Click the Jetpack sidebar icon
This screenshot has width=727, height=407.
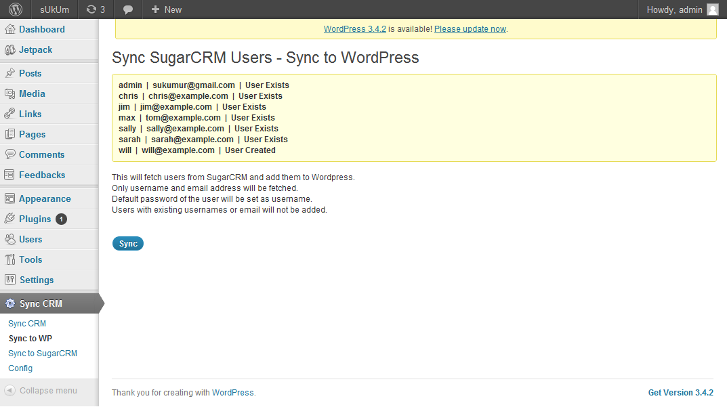click(9, 49)
